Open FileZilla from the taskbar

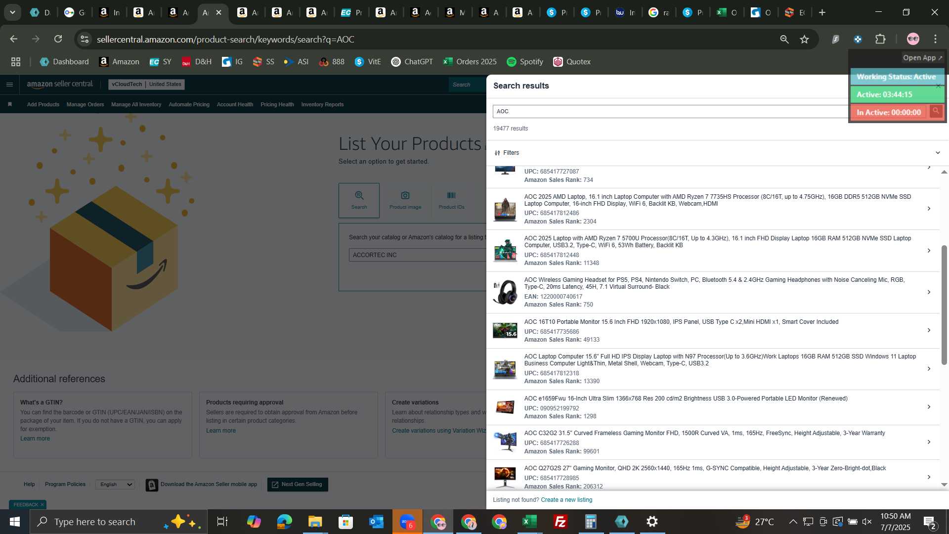tap(560, 522)
